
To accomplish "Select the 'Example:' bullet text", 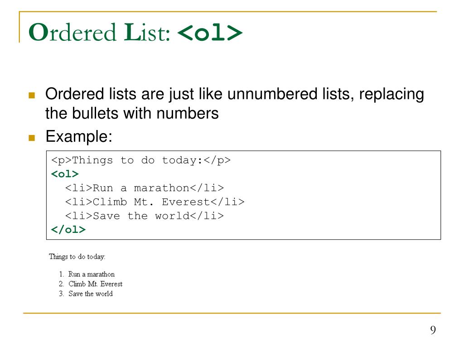I will (x=79, y=137).
